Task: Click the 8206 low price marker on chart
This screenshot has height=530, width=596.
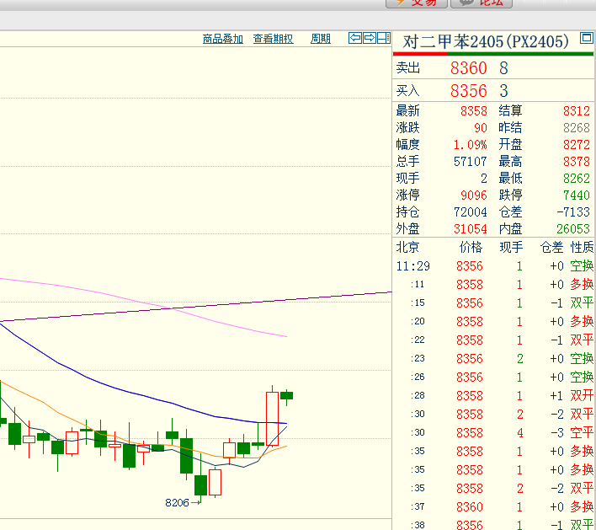Action: click(177, 503)
